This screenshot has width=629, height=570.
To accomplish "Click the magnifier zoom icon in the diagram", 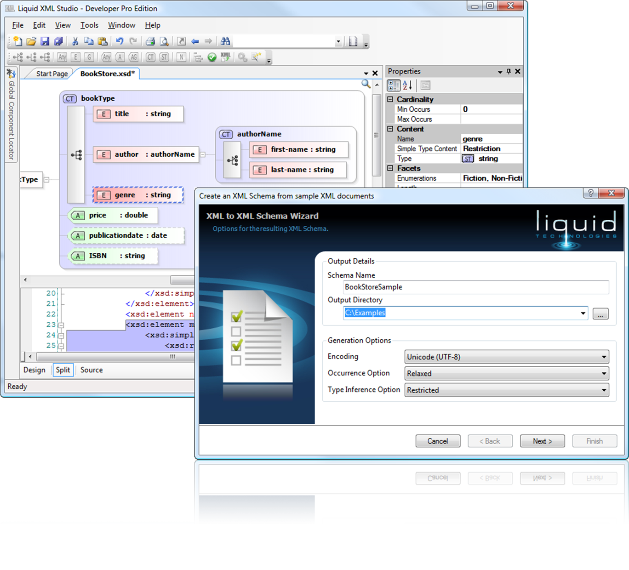I will tap(366, 84).
